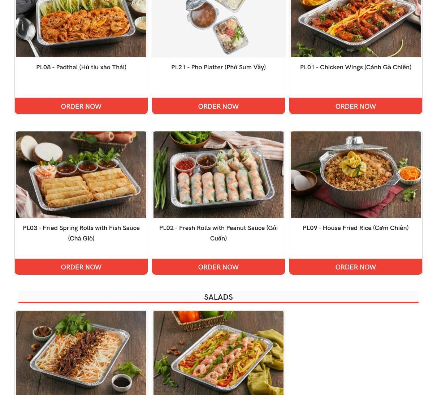Order PL01 Chicken Wings now
The width and height of the screenshot is (437, 395).
tap(356, 106)
